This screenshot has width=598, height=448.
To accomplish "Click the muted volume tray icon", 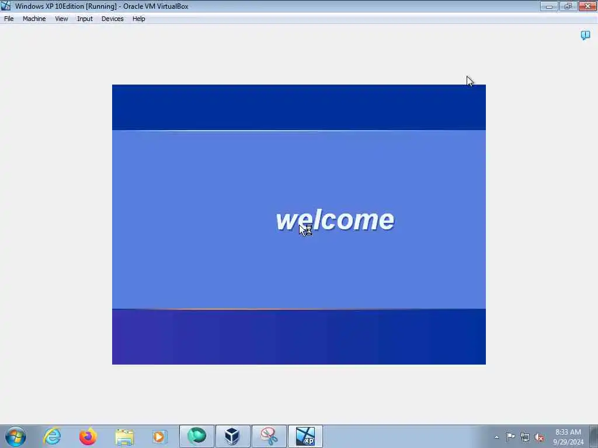I will [539, 437].
